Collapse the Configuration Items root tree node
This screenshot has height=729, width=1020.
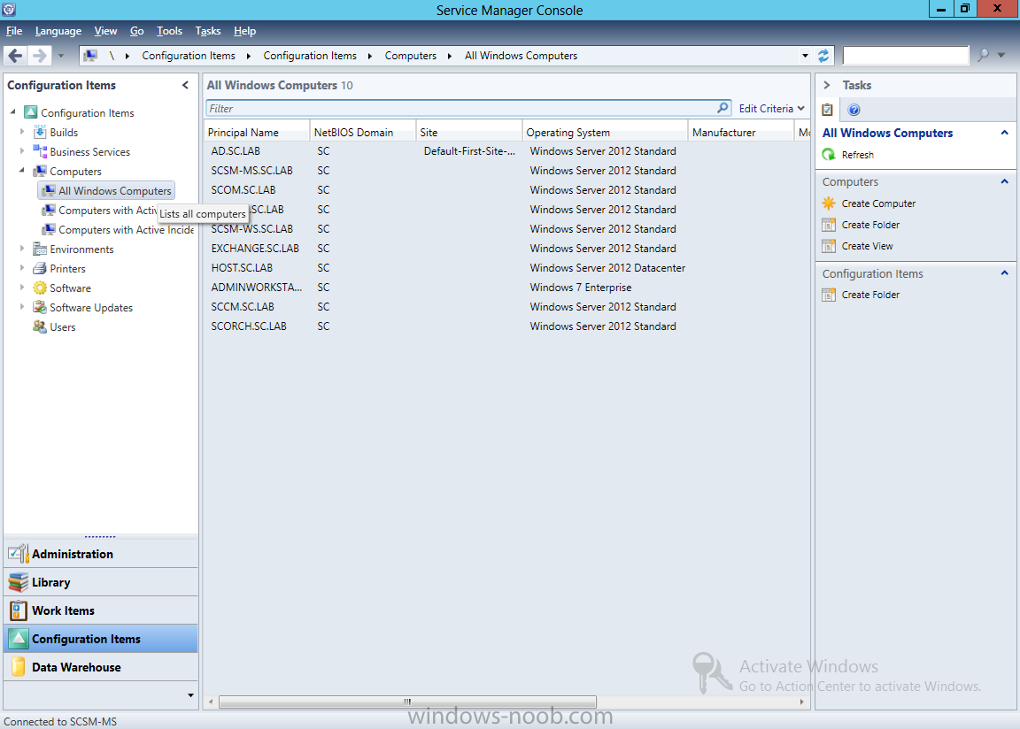[x=13, y=111]
